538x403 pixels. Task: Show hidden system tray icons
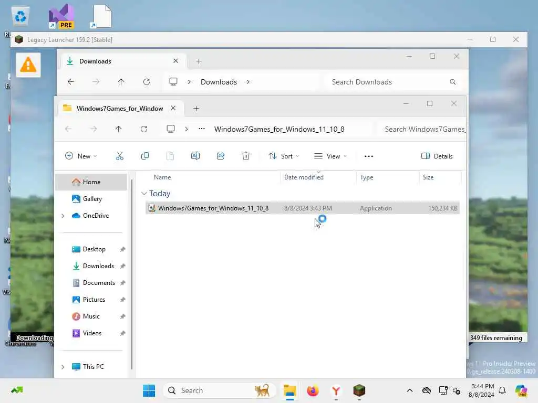(x=410, y=390)
